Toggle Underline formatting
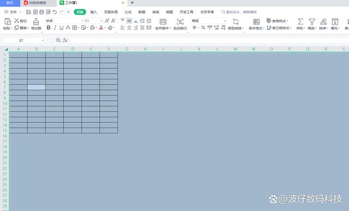 [x=62, y=28]
